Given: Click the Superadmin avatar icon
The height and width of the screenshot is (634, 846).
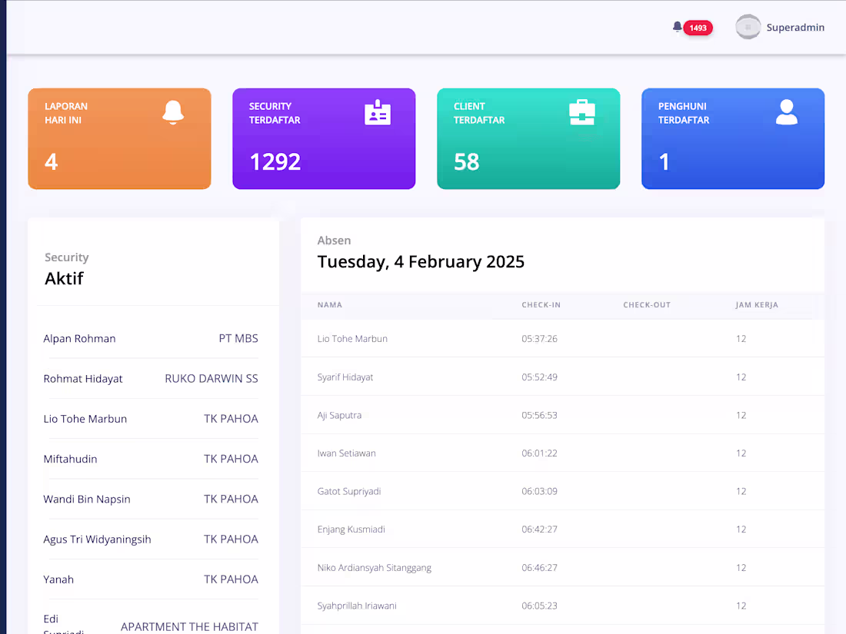Looking at the screenshot, I should click(747, 27).
